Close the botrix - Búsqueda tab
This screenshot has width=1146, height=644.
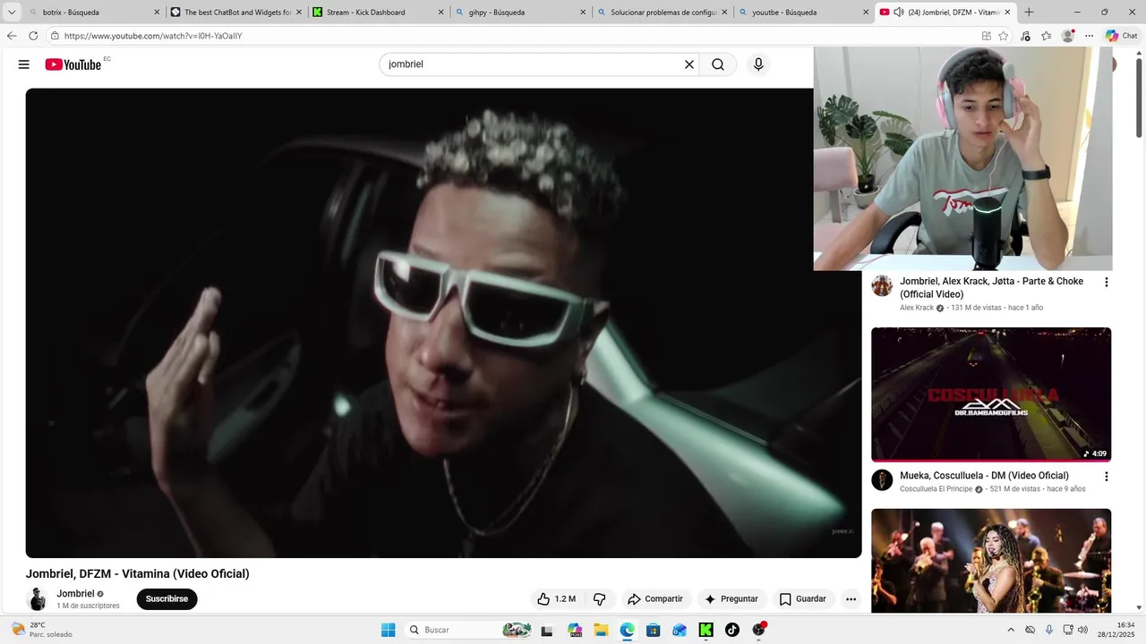pyautogui.click(x=157, y=13)
